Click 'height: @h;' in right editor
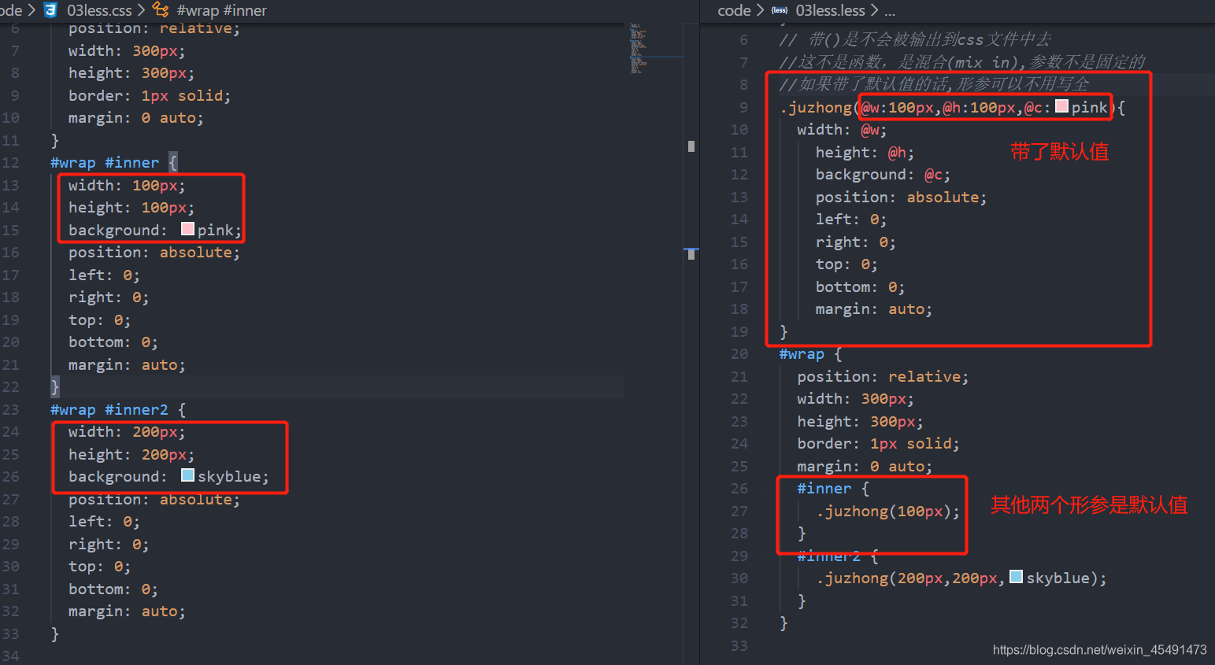Image resolution: width=1215 pixels, height=665 pixels. [x=865, y=152]
